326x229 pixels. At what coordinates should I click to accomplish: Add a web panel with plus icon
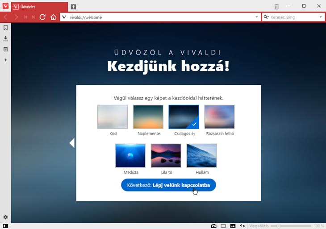click(x=6, y=60)
